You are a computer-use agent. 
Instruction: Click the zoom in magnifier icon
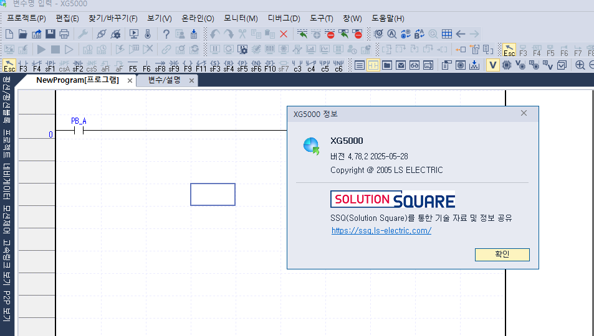tap(580, 65)
